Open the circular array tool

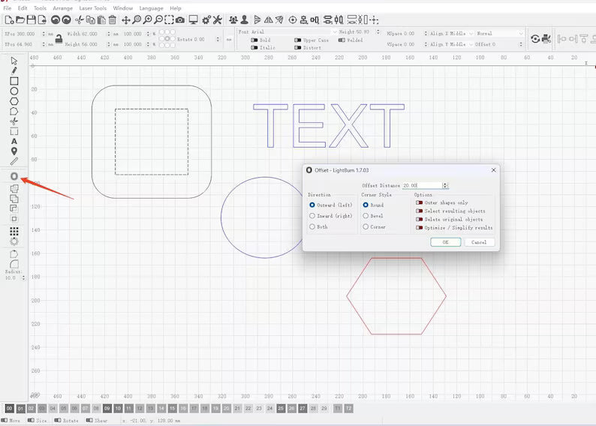pos(14,241)
